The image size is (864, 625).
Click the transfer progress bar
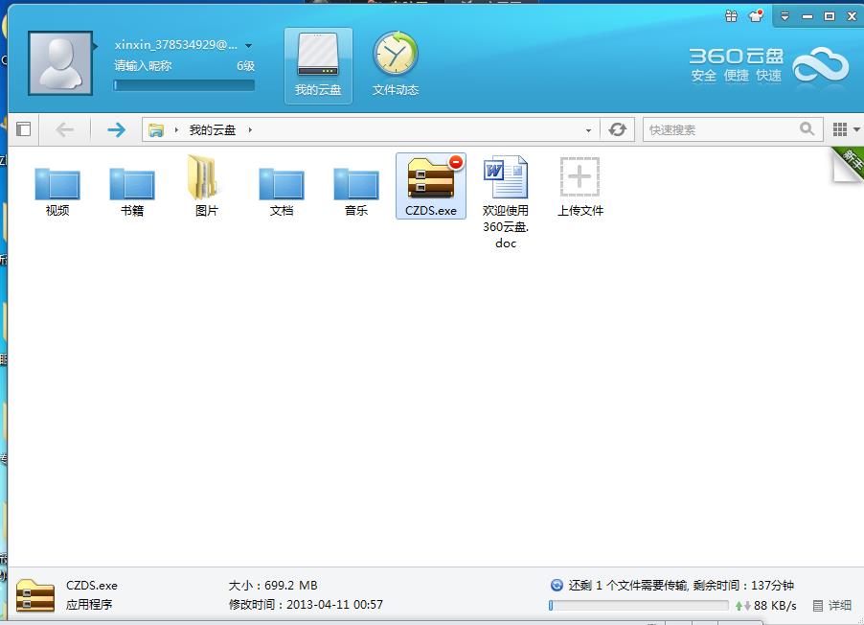click(639, 606)
